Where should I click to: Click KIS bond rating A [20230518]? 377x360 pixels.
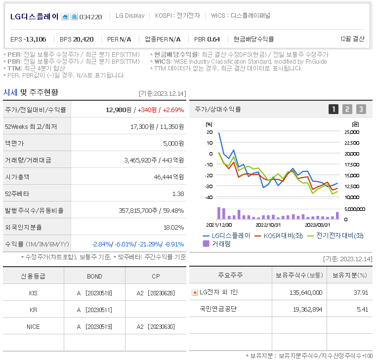tap(94, 293)
